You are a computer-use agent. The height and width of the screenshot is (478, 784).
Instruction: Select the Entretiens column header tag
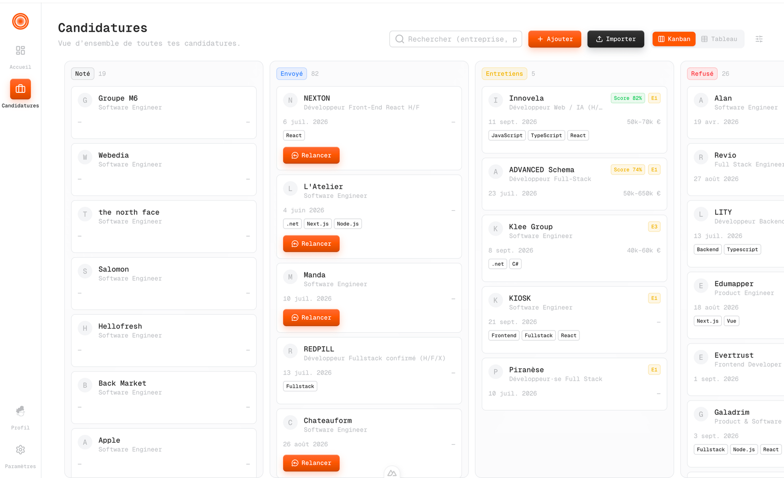coord(504,73)
